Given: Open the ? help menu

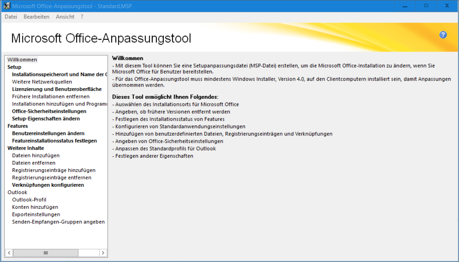Looking at the screenshot, I should 82,17.
